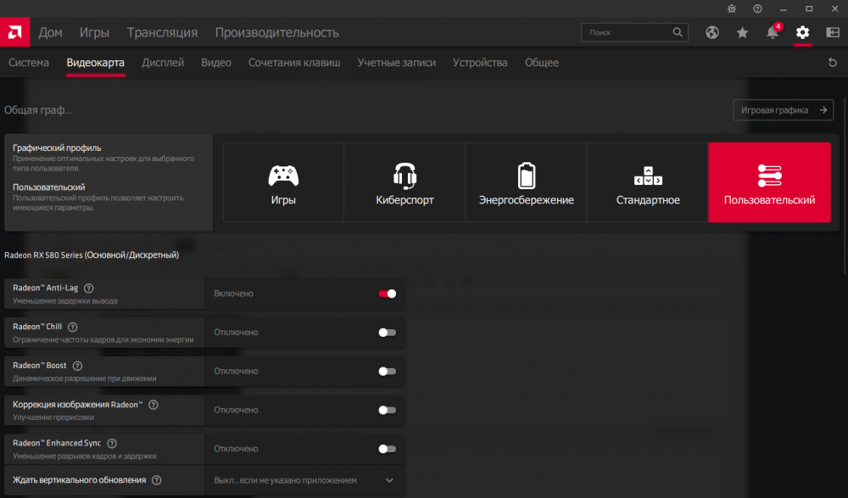Open the Производительность menu
This screenshot has height=498, width=848.
(276, 32)
